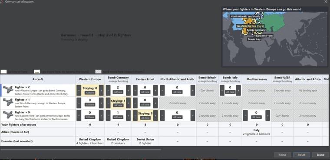Increase North Atlantic and Arctic for Fighter × 9
330x160 pixels.
(192, 115)
